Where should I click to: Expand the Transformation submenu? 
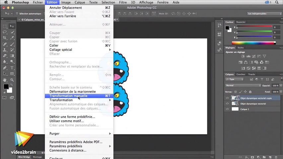pos(79,100)
